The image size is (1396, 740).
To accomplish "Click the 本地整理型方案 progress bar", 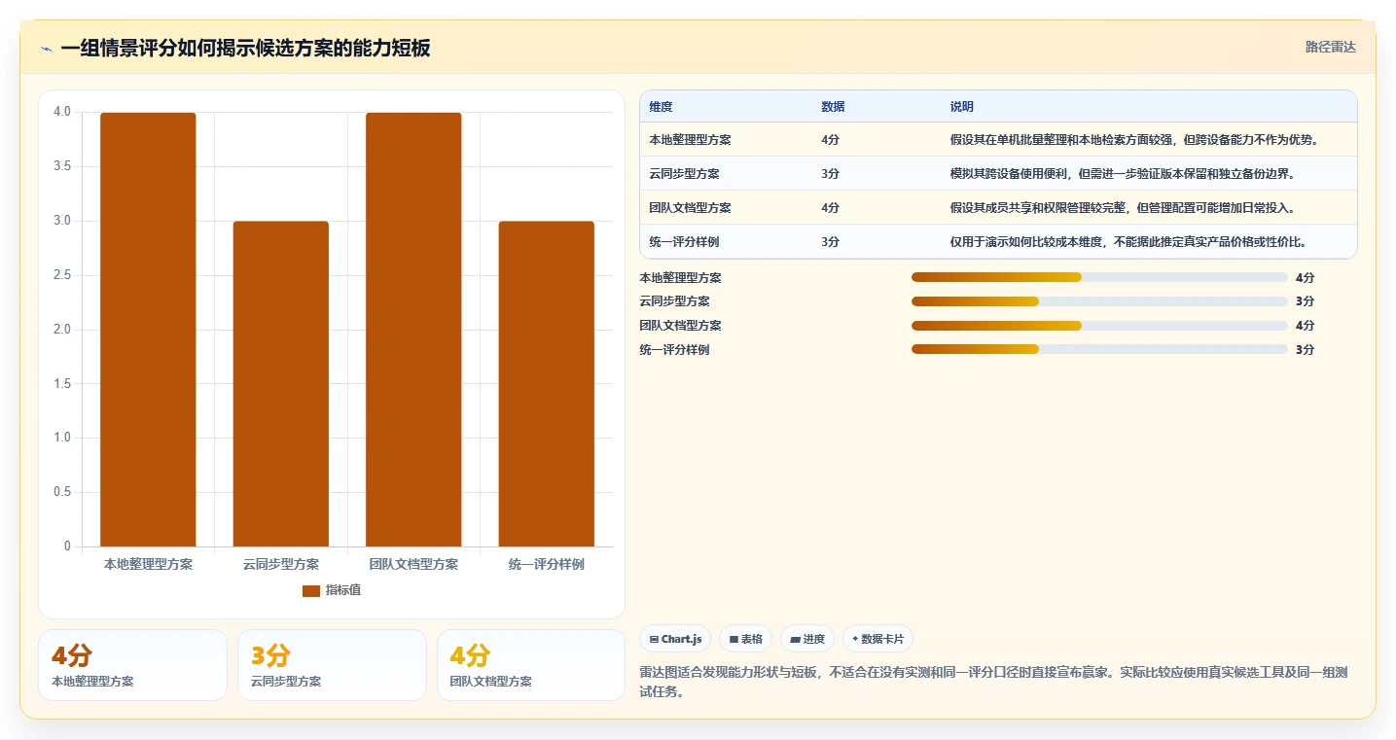I will click(x=1099, y=277).
